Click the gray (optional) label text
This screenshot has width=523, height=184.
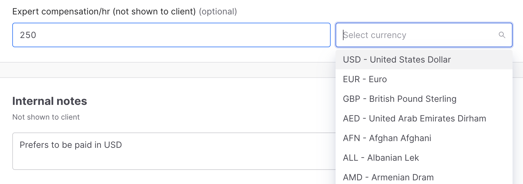click(x=218, y=12)
